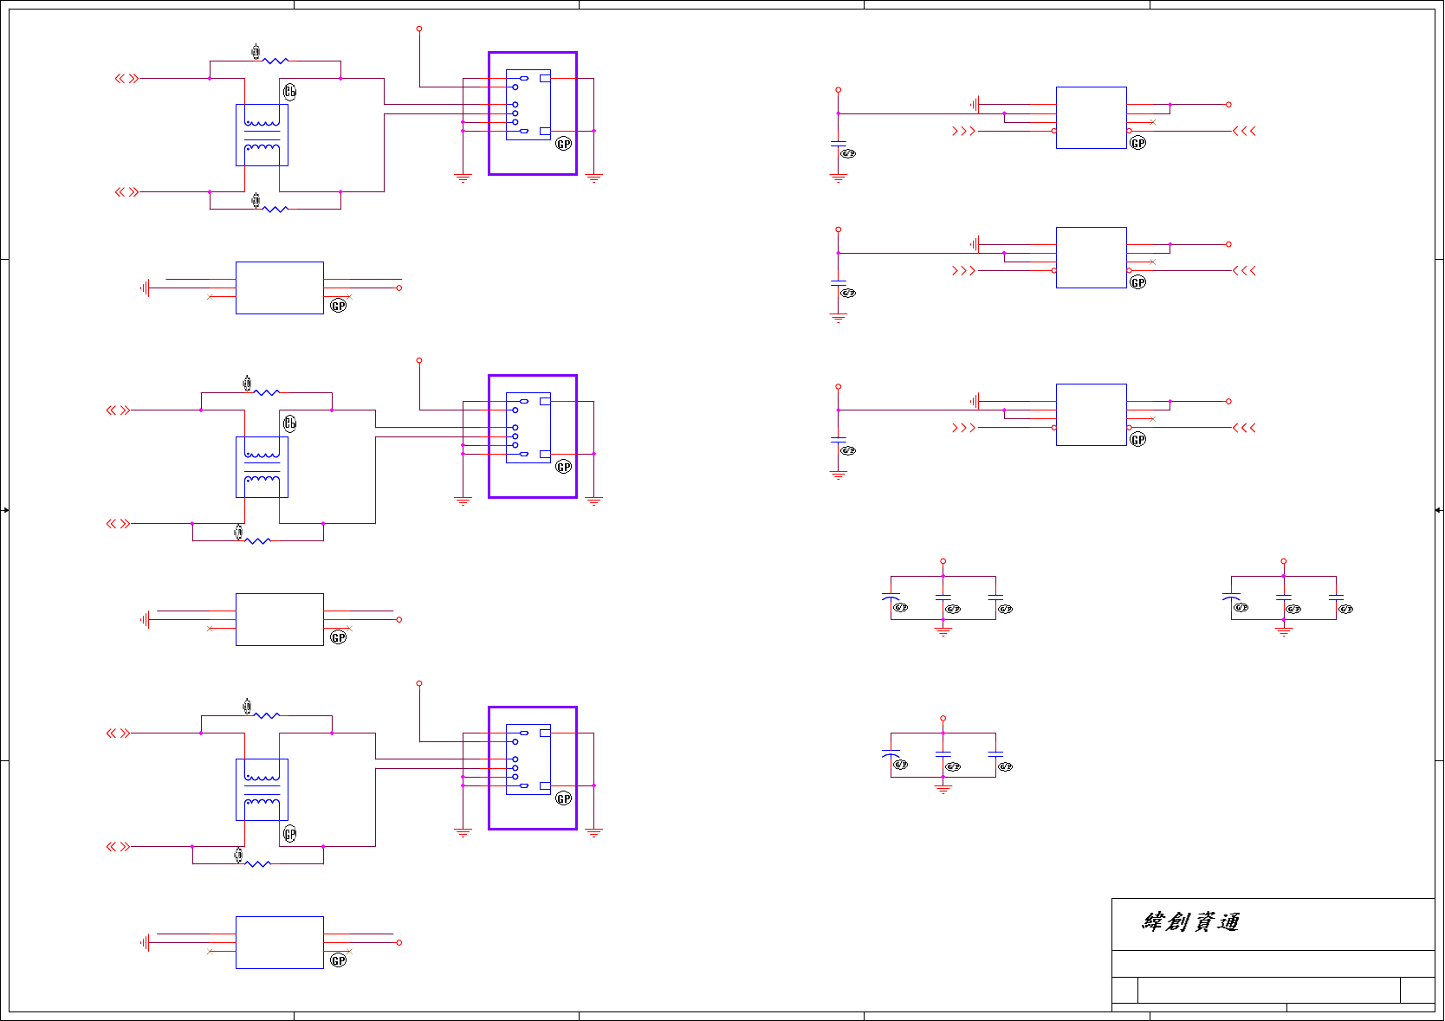The width and height of the screenshot is (1445, 1021).
Task: Click the upper bidirectional port on the top-left choke
Action: click(126, 79)
